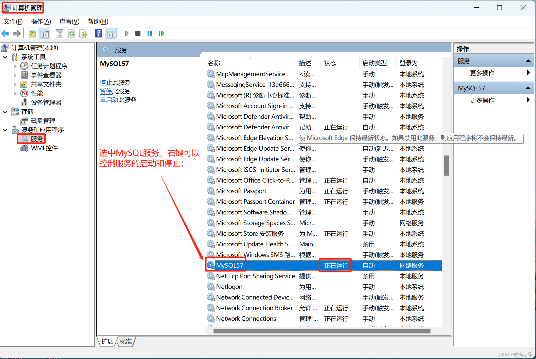Expand the 任务计划程序 node
536x359 pixels.
15,66
